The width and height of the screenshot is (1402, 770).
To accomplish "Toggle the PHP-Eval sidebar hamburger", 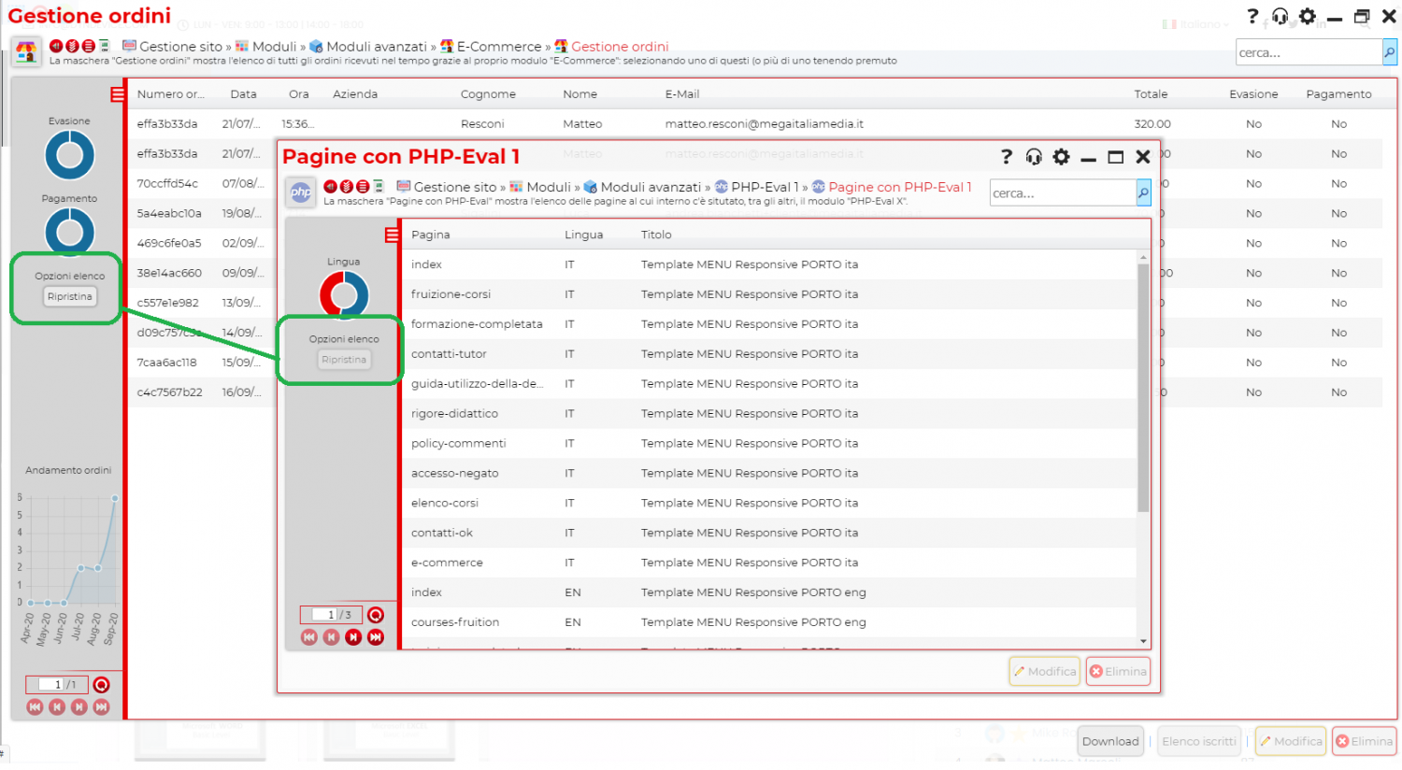I will [x=392, y=235].
